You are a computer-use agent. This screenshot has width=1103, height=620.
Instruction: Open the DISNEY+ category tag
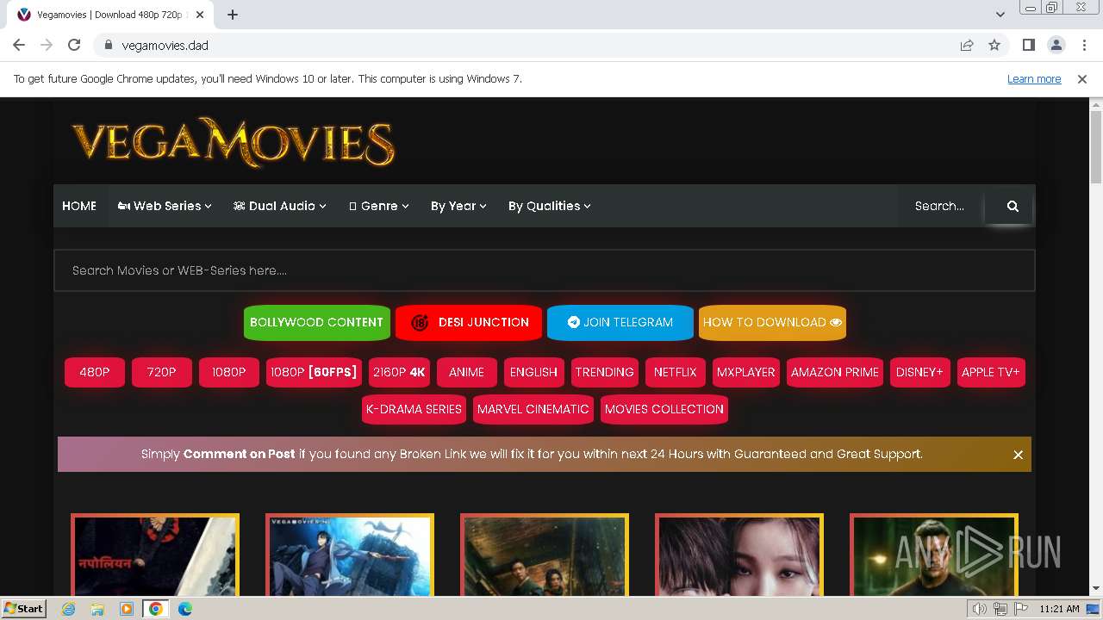[920, 372]
